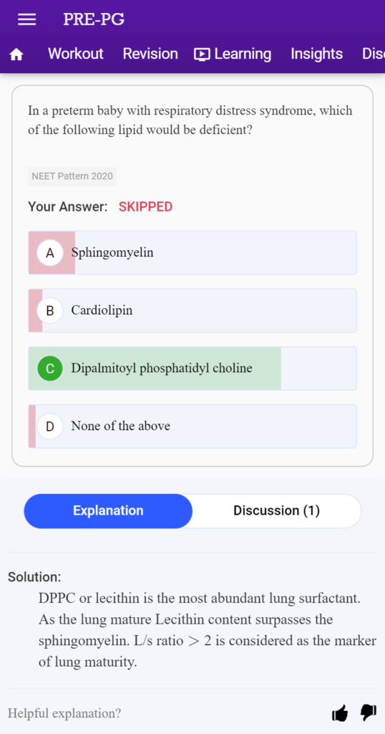Click the Dipalmitoyl phosphatidyl choline answer row

[x=192, y=368]
